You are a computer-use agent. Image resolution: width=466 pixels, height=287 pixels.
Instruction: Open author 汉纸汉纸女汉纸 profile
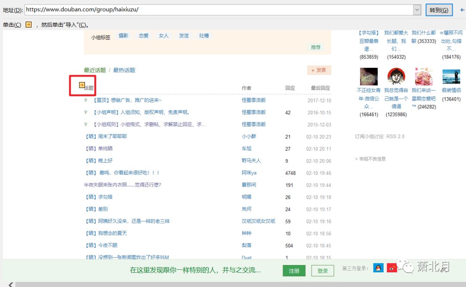258,221
